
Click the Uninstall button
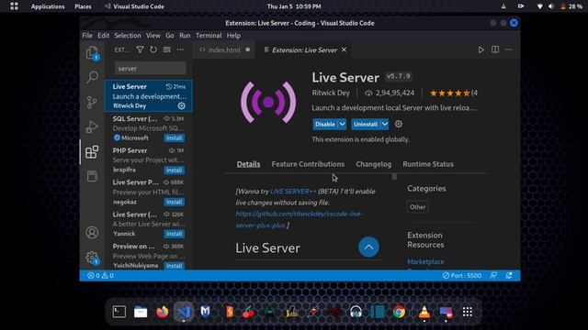coord(366,125)
